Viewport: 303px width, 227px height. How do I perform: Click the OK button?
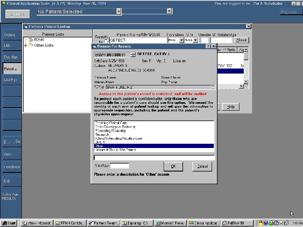[x=173, y=166]
